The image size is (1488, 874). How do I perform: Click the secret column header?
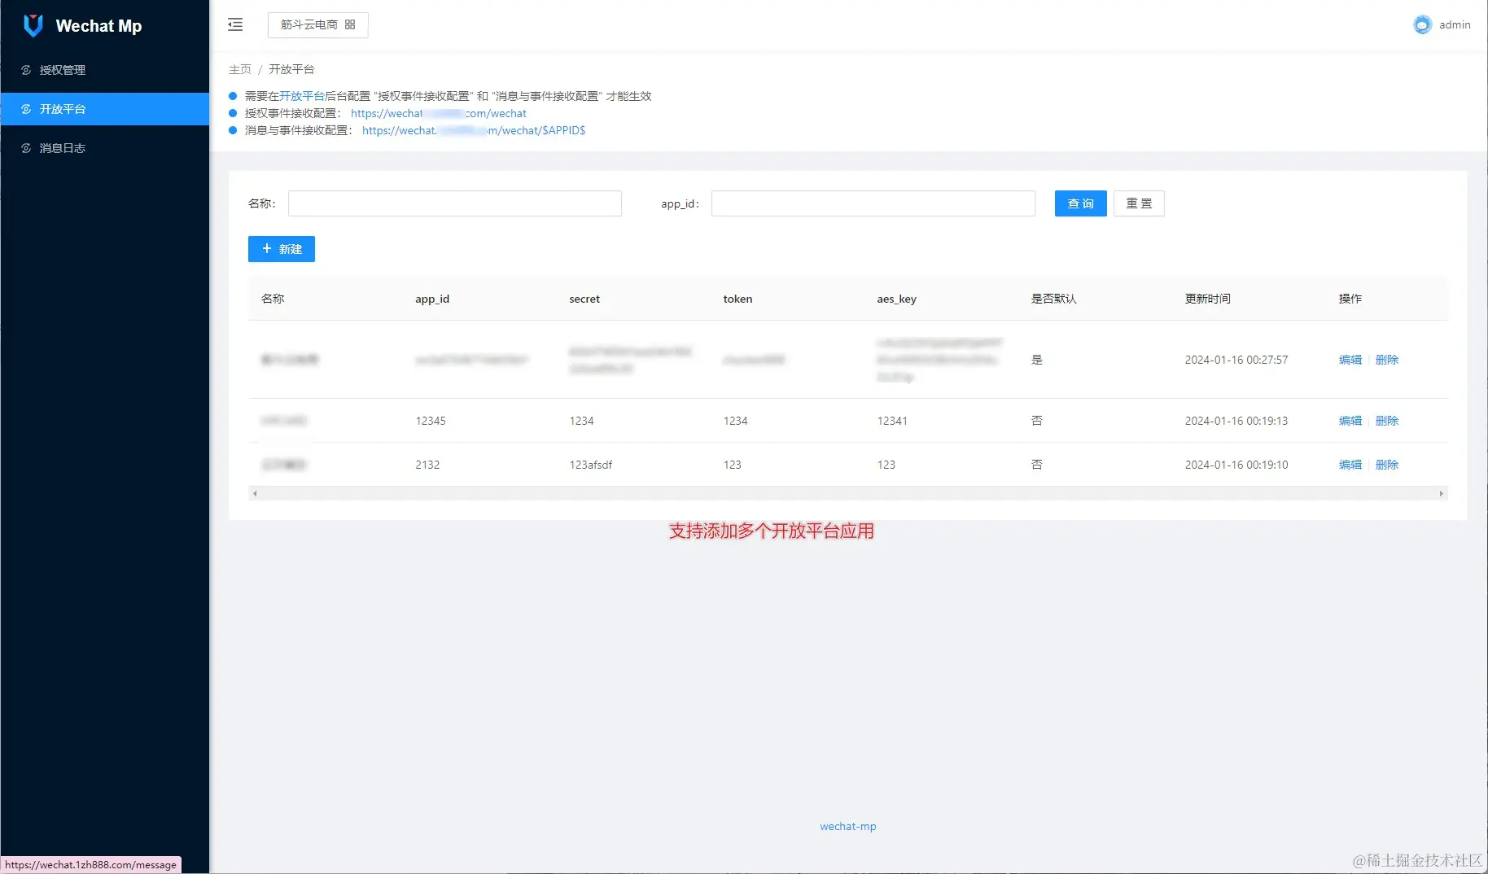pyautogui.click(x=584, y=299)
